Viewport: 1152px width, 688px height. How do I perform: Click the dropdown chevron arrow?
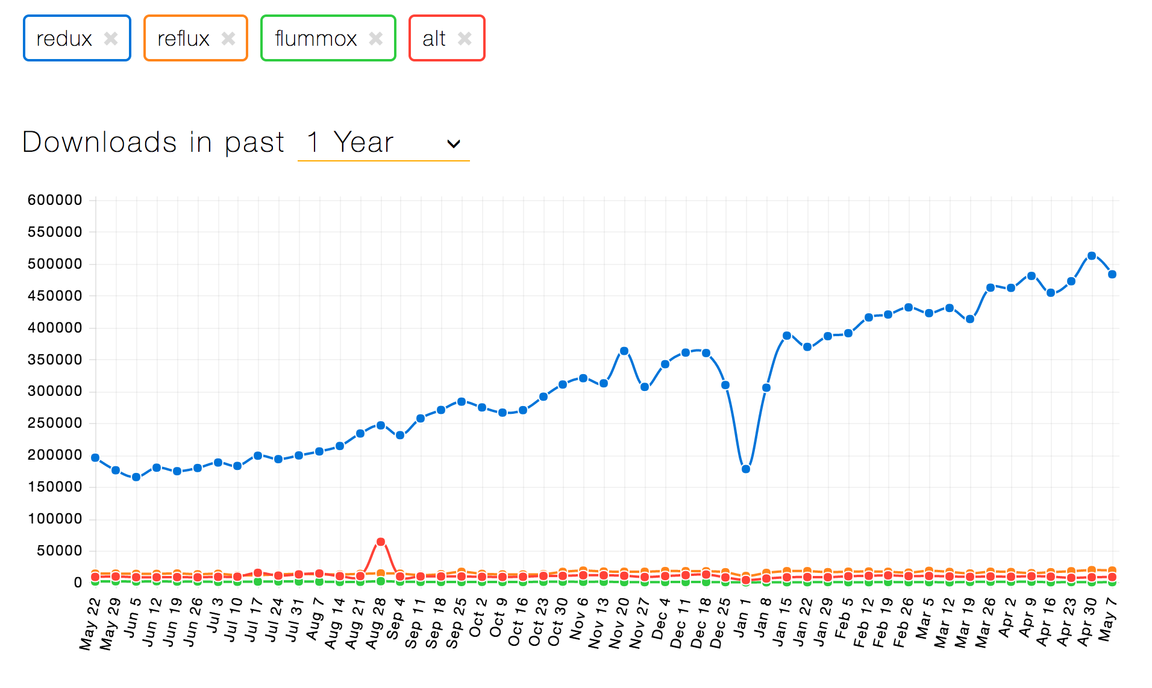pyautogui.click(x=454, y=143)
